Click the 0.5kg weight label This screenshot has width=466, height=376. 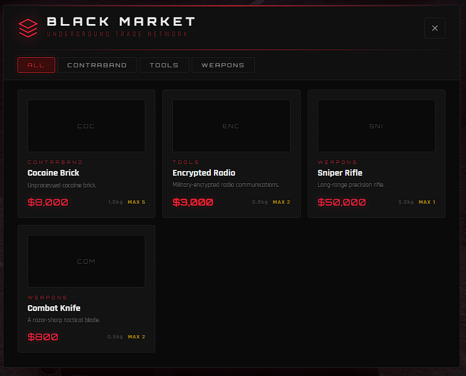point(115,337)
